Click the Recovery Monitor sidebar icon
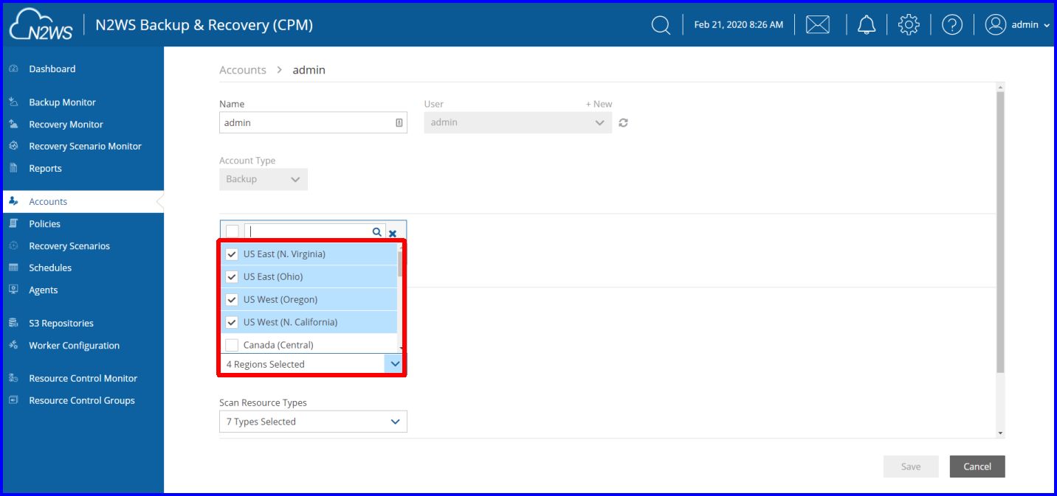Viewport: 1057px width, 496px height. 13,124
